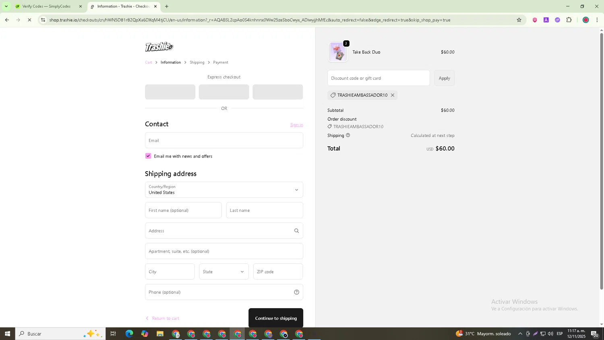Click the purple feather tray icon
This screenshot has width=604, height=340.
tap(535, 334)
